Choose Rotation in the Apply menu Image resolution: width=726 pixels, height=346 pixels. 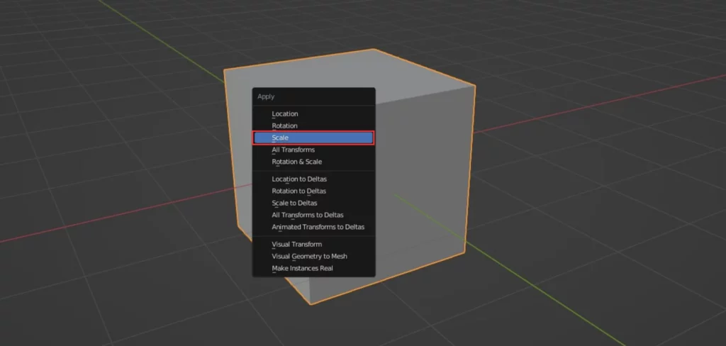point(313,126)
